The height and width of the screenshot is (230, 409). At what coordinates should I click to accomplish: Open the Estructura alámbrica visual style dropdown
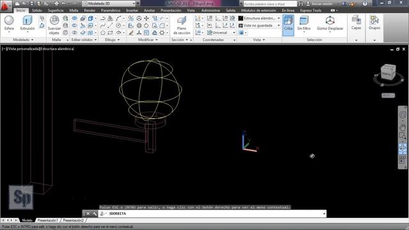(x=259, y=19)
